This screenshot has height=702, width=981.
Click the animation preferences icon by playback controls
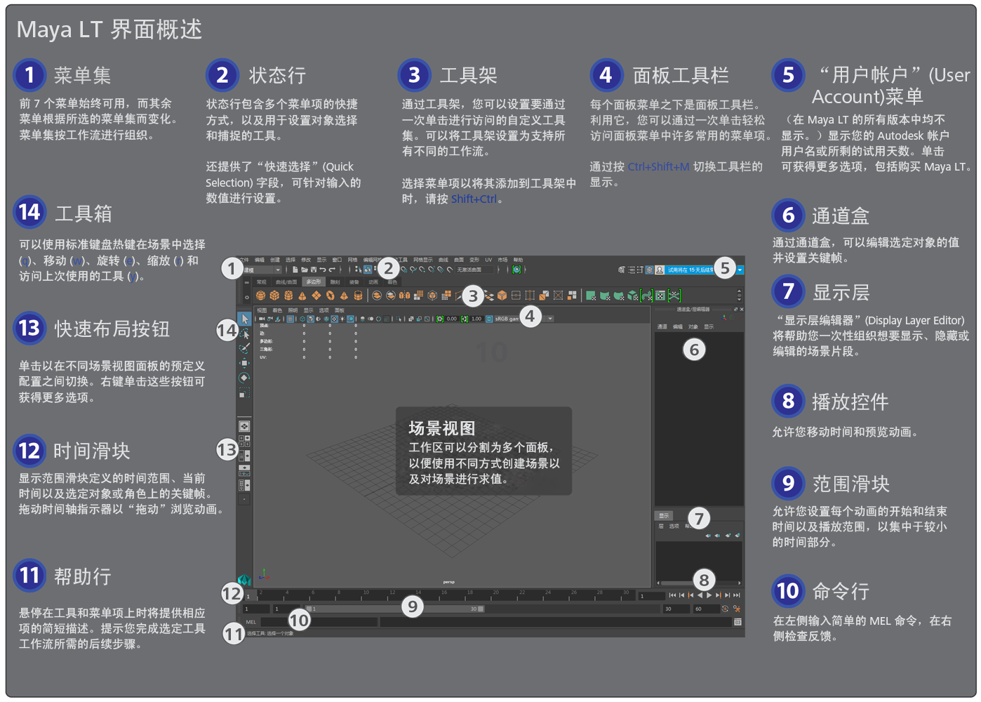point(737,609)
